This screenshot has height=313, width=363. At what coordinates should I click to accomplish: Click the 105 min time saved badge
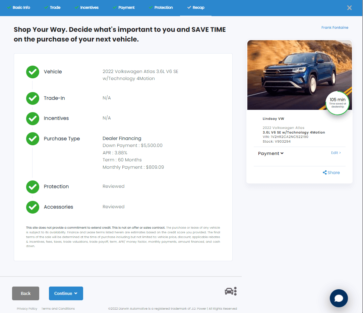point(338,103)
